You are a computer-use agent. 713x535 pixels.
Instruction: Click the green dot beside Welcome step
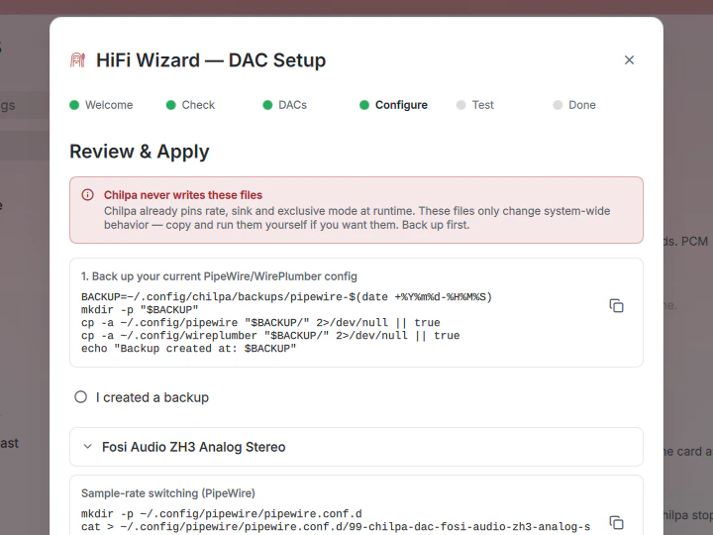[x=74, y=105]
